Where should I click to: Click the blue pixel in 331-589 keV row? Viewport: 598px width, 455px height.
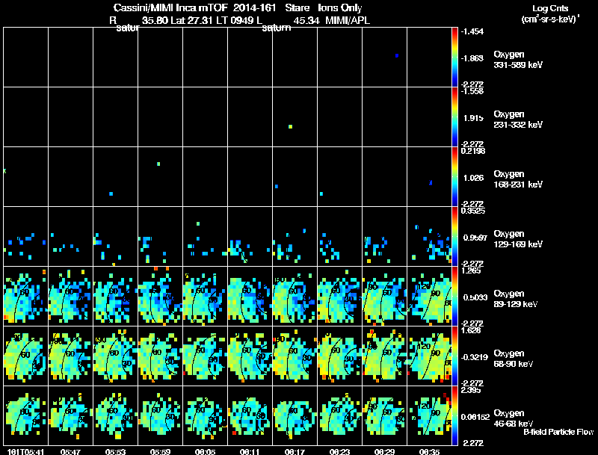[397, 55]
